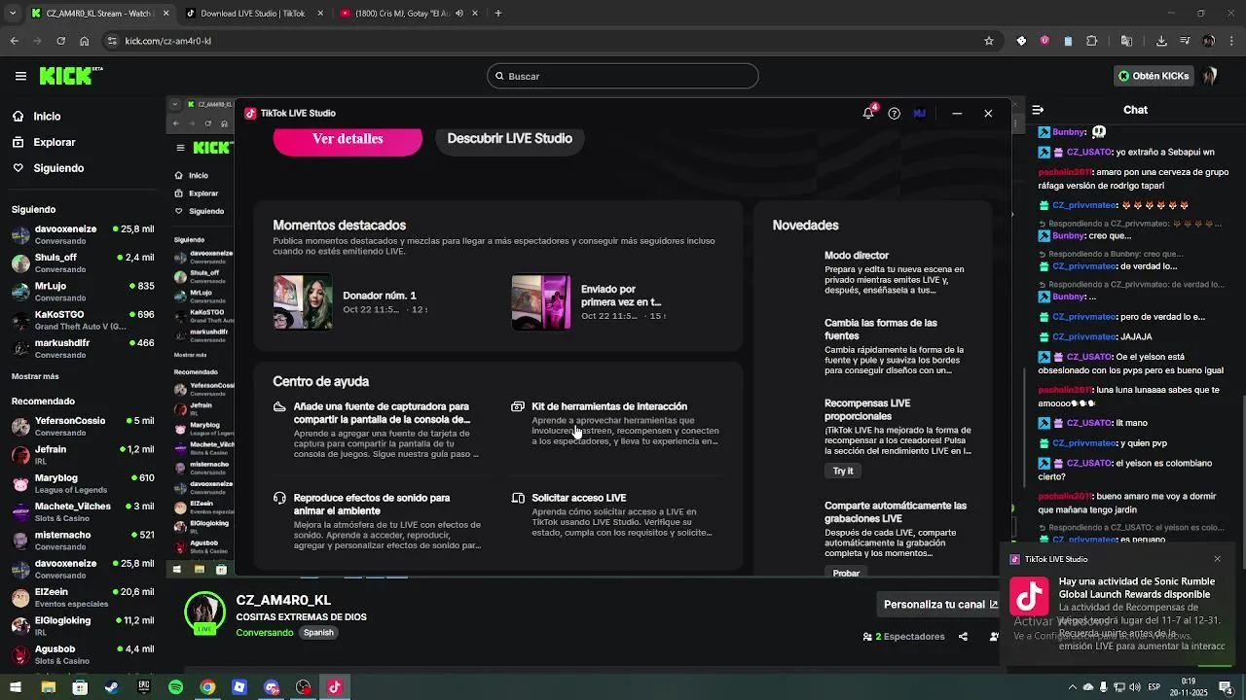Open Machete_Vilches recommended channel
The width and height of the screenshot is (1246, 700).
pyautogui.click(x=83, y=511)
